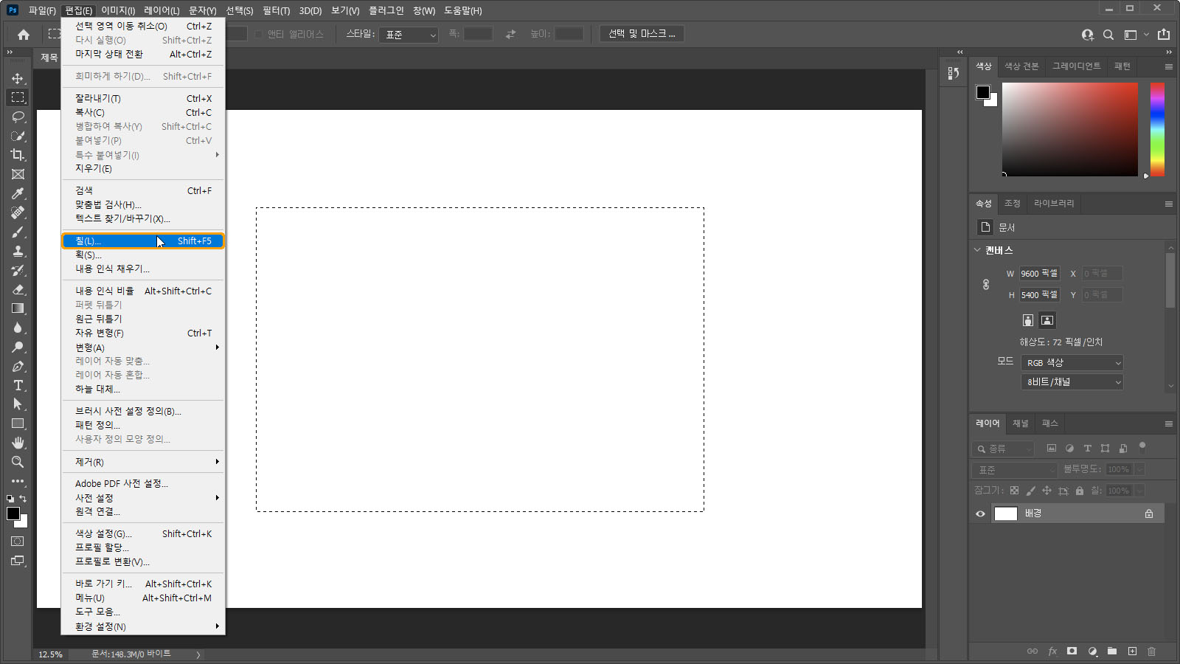
Task: Choose 내용 인식 채우기... item
Action: tap(143, 269)
